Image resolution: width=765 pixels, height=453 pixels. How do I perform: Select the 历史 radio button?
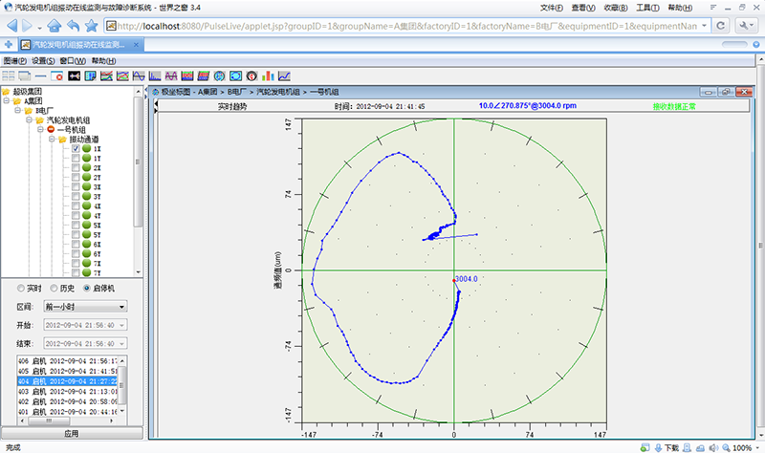click(x=54, y=289)
